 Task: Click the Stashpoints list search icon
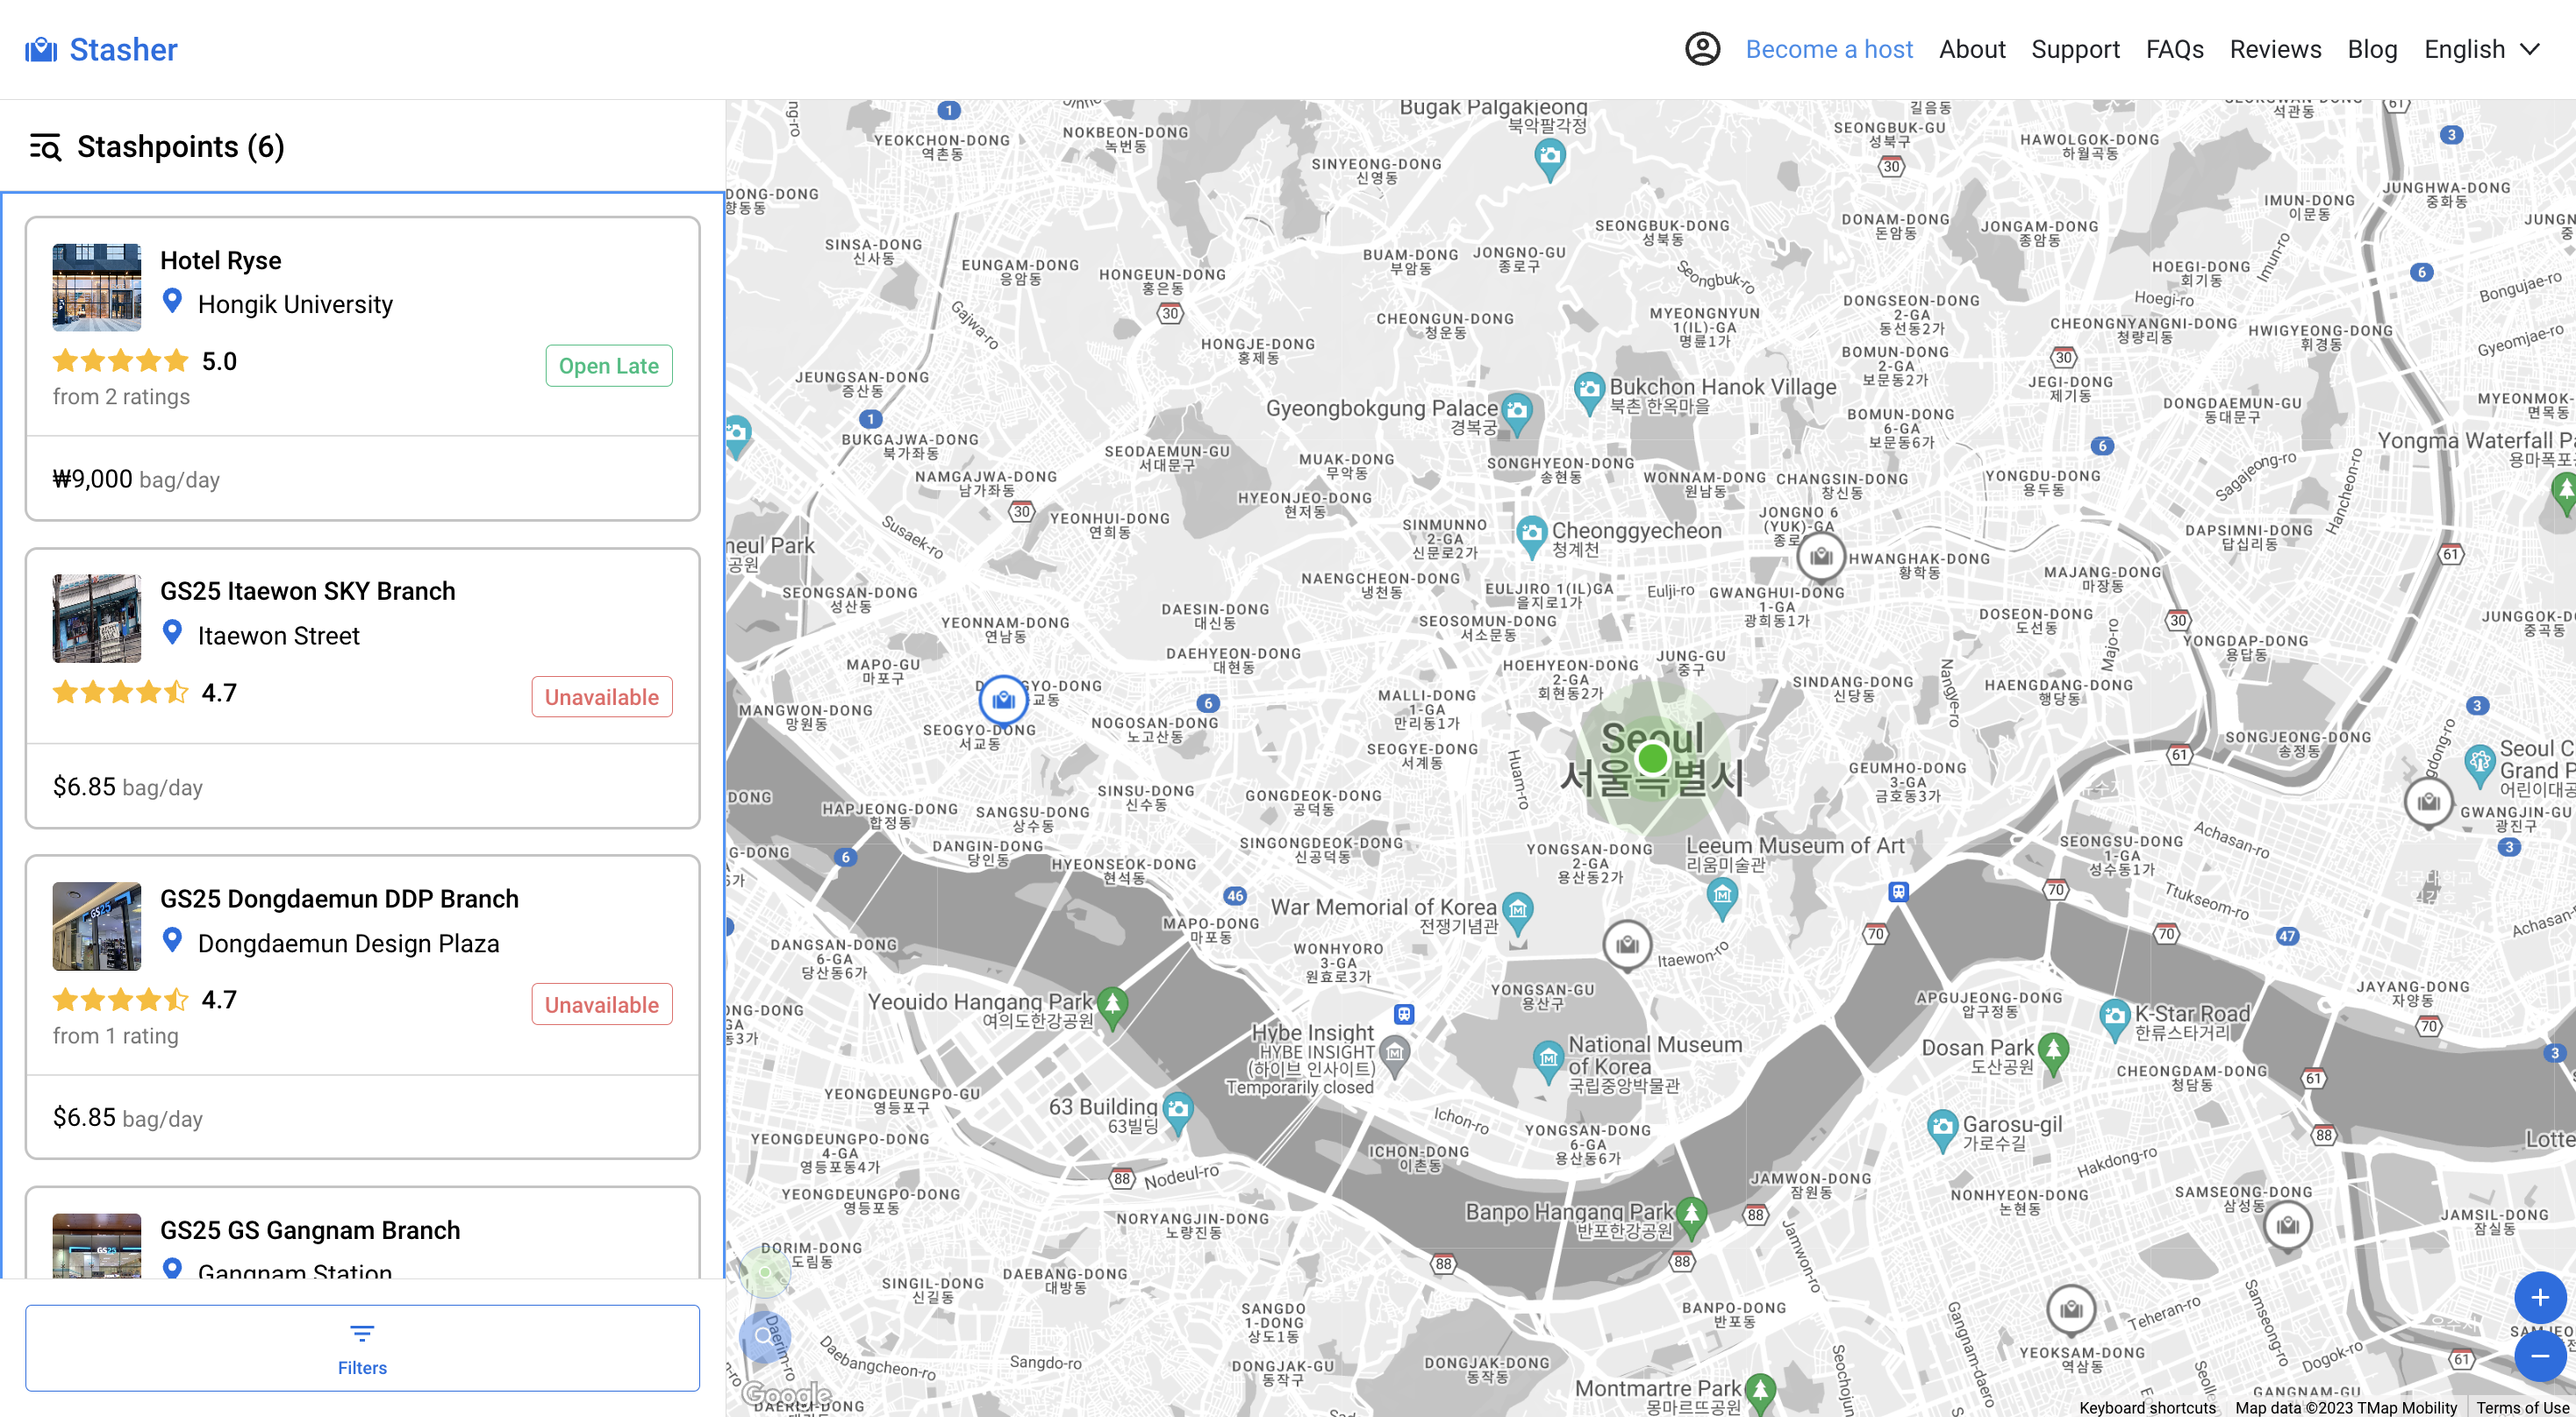(x=45, y=147)
